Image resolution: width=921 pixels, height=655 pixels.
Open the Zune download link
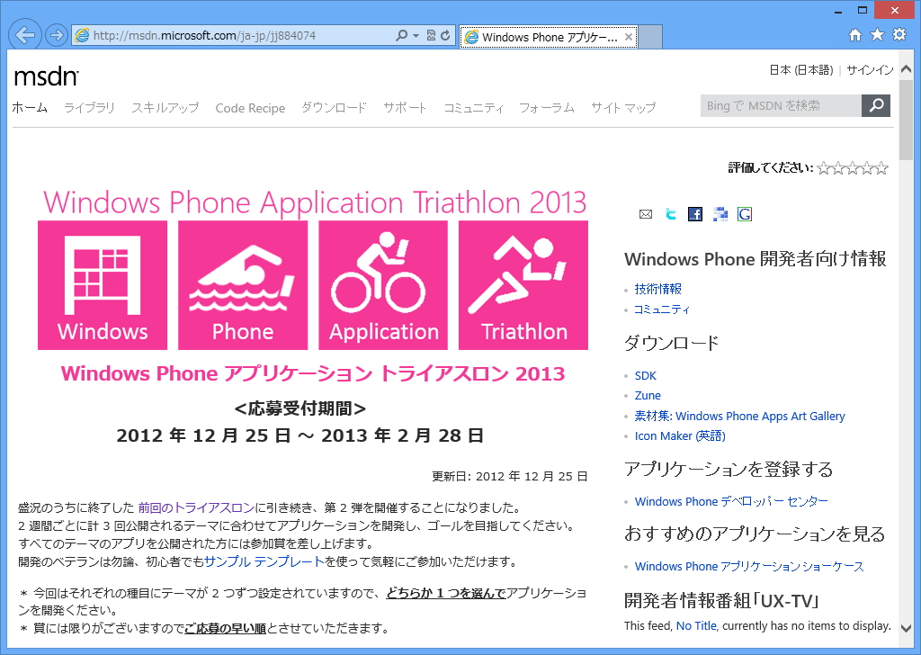click(648, 395)
